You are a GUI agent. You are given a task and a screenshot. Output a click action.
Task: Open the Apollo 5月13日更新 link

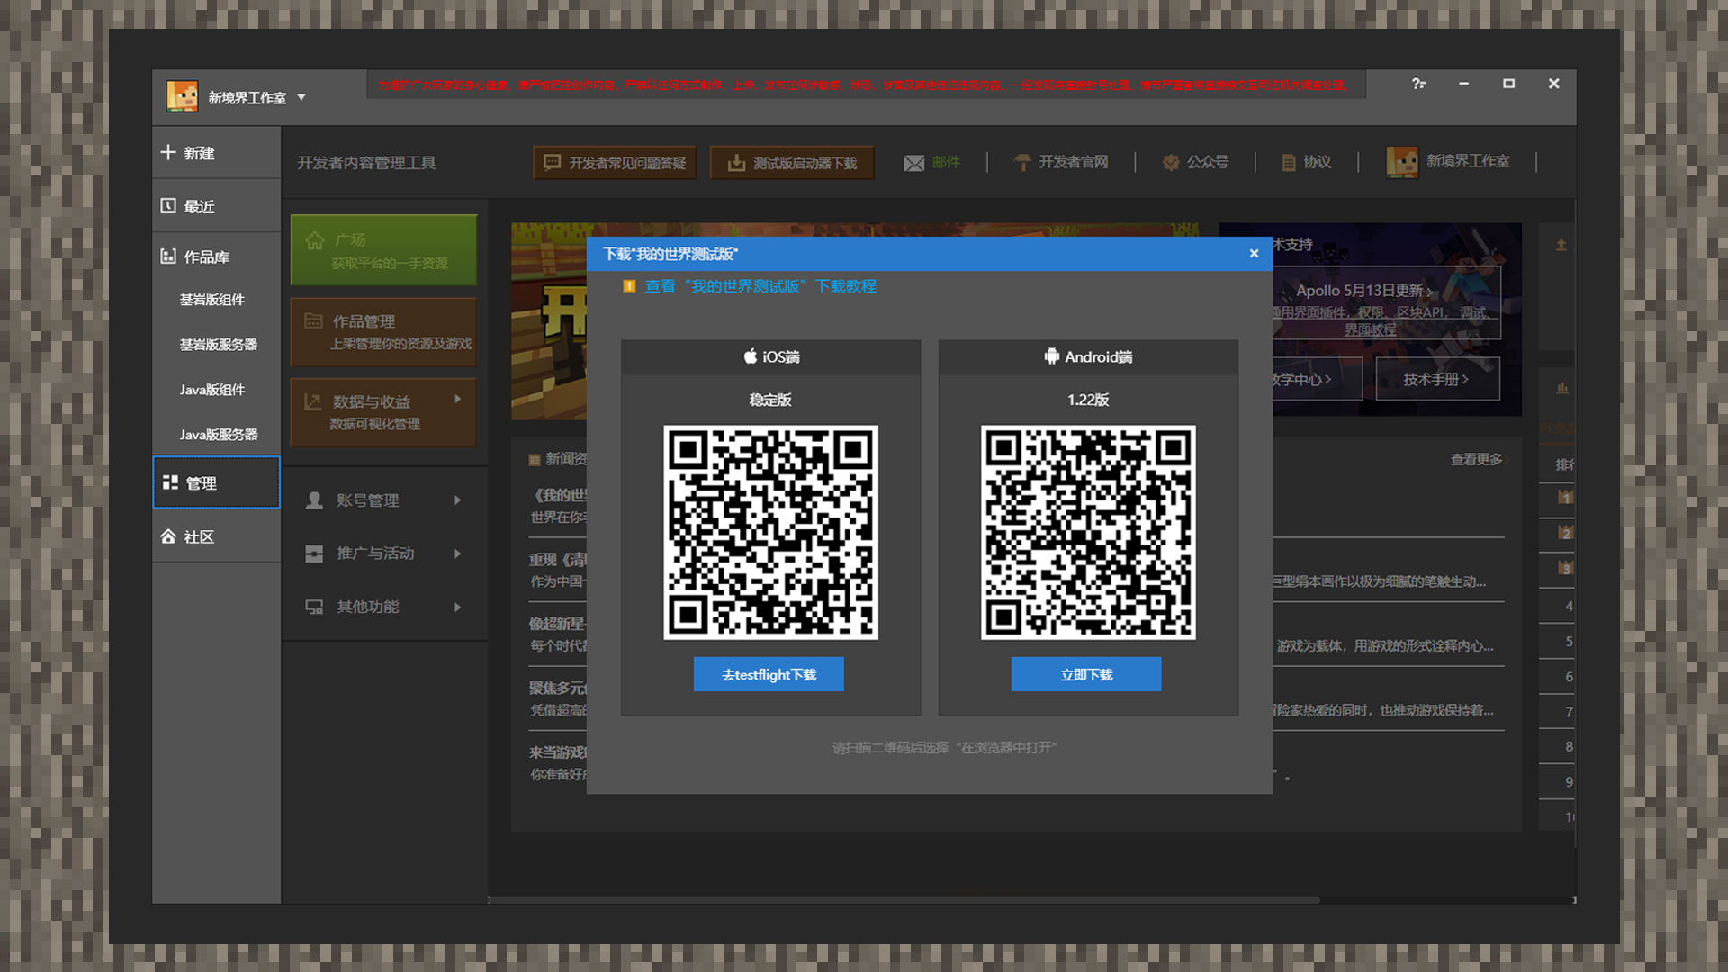tap(1364, 291)
